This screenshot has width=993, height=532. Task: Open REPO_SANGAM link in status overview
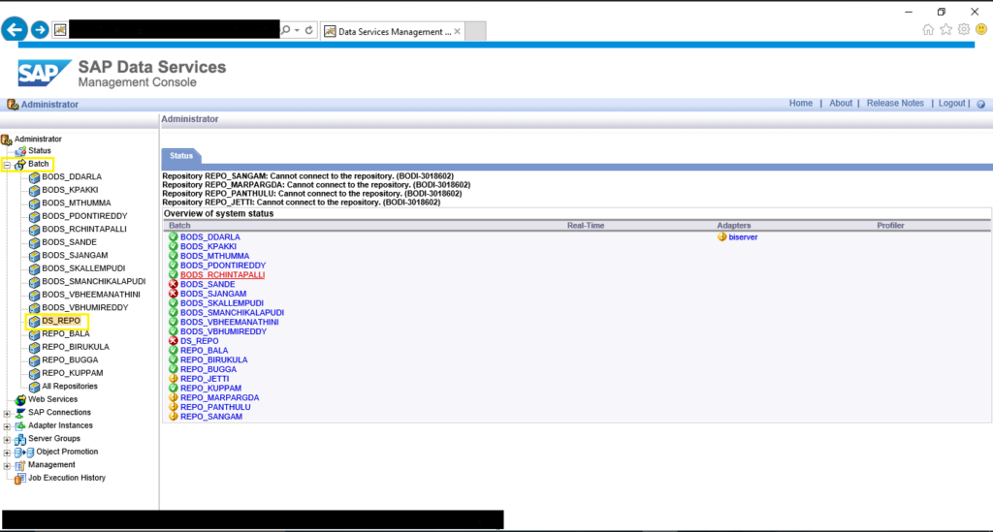(x=210, y=417)
